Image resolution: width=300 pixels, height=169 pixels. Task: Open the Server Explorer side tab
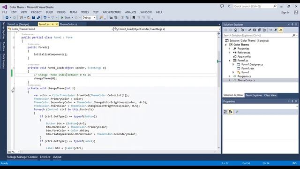(3, 31)
